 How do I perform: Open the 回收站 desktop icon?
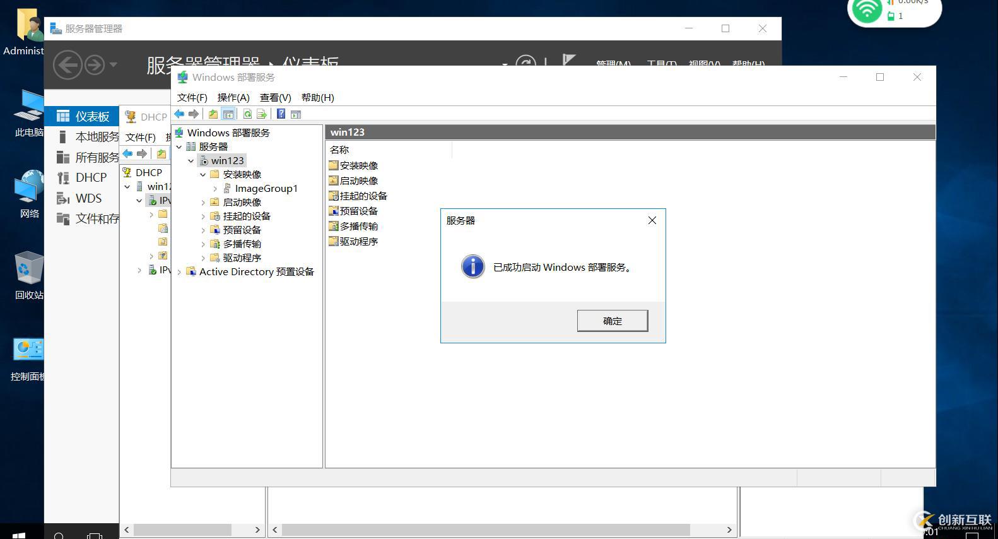pyautogui.click(x=28, y=275)
